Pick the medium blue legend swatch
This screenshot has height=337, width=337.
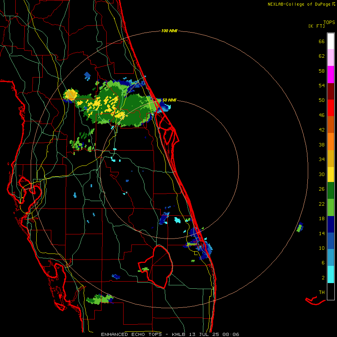tap(331, 241)
